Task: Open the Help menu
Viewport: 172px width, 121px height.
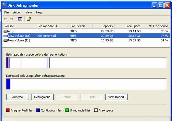Action: (x=39, y=12)
